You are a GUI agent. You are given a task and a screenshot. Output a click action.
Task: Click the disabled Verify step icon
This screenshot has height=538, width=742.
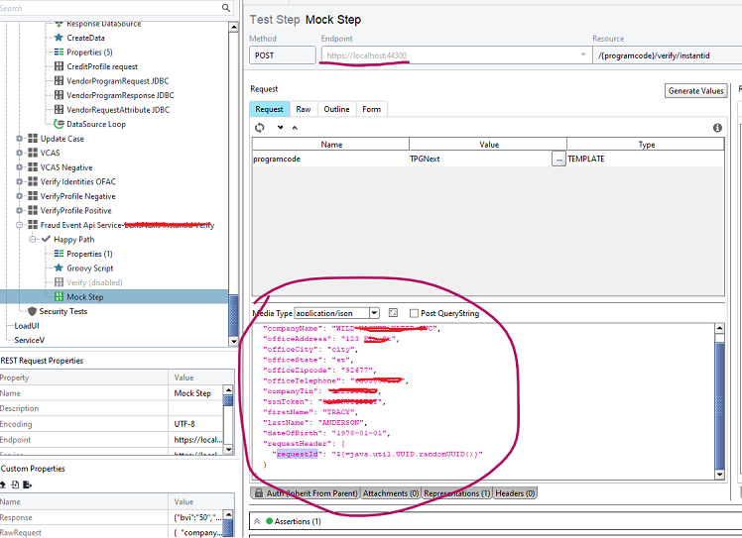59,282
